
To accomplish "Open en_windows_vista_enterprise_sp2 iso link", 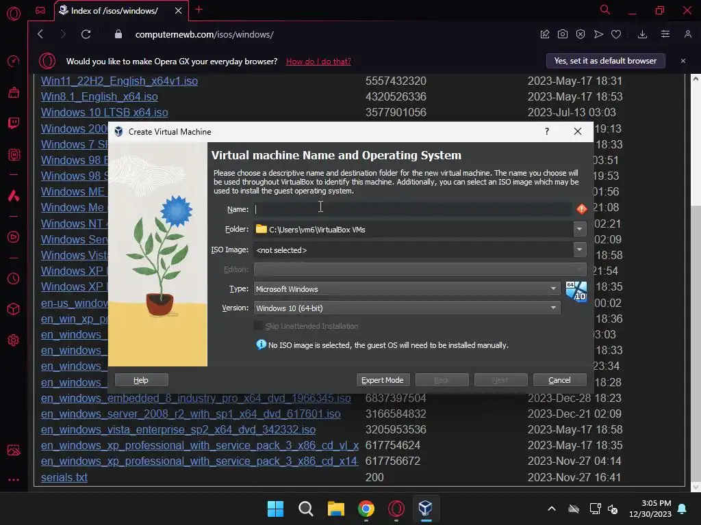I will pos(179,429).
